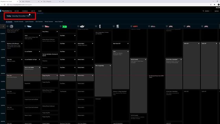Go to My DVR
220x124 pixels.
[x=16, y=11]
